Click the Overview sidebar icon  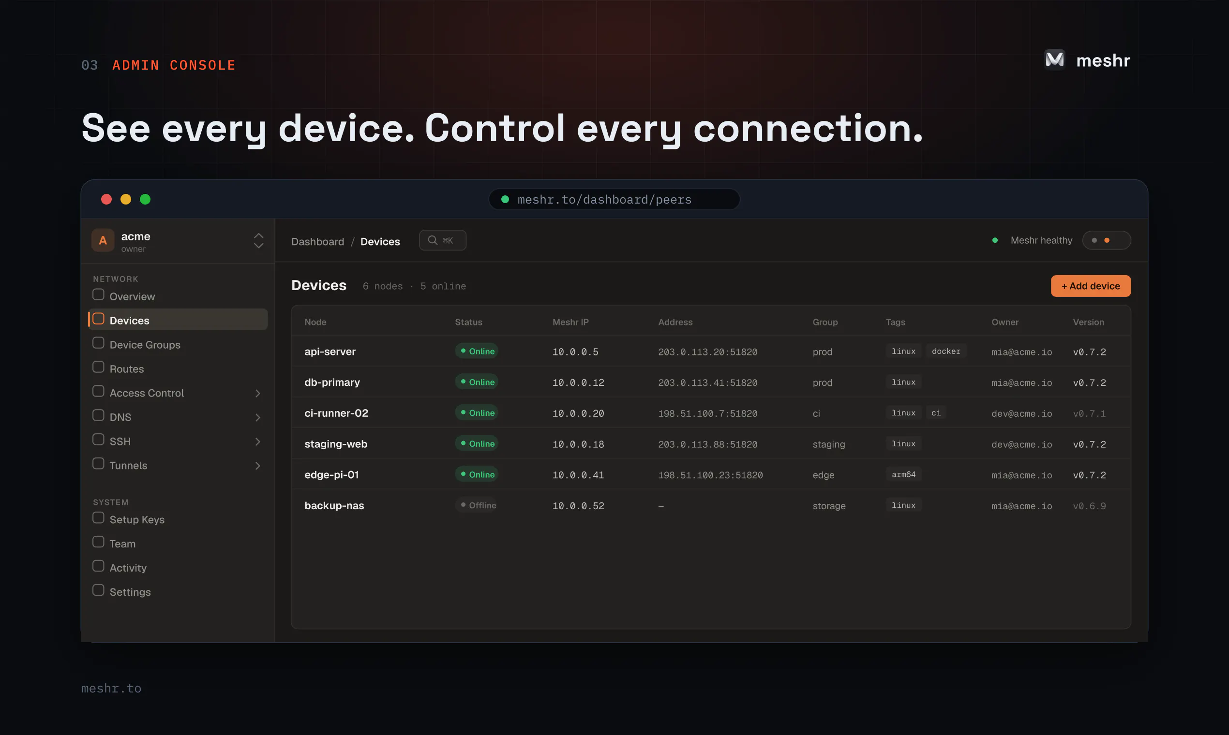tap(98, 294)
